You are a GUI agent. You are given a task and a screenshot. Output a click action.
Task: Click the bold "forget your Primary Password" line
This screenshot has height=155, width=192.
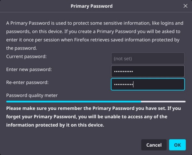pyautogui.click(x=86, y=117)
